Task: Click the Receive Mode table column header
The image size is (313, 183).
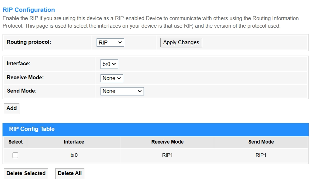Action: [167, 142]
